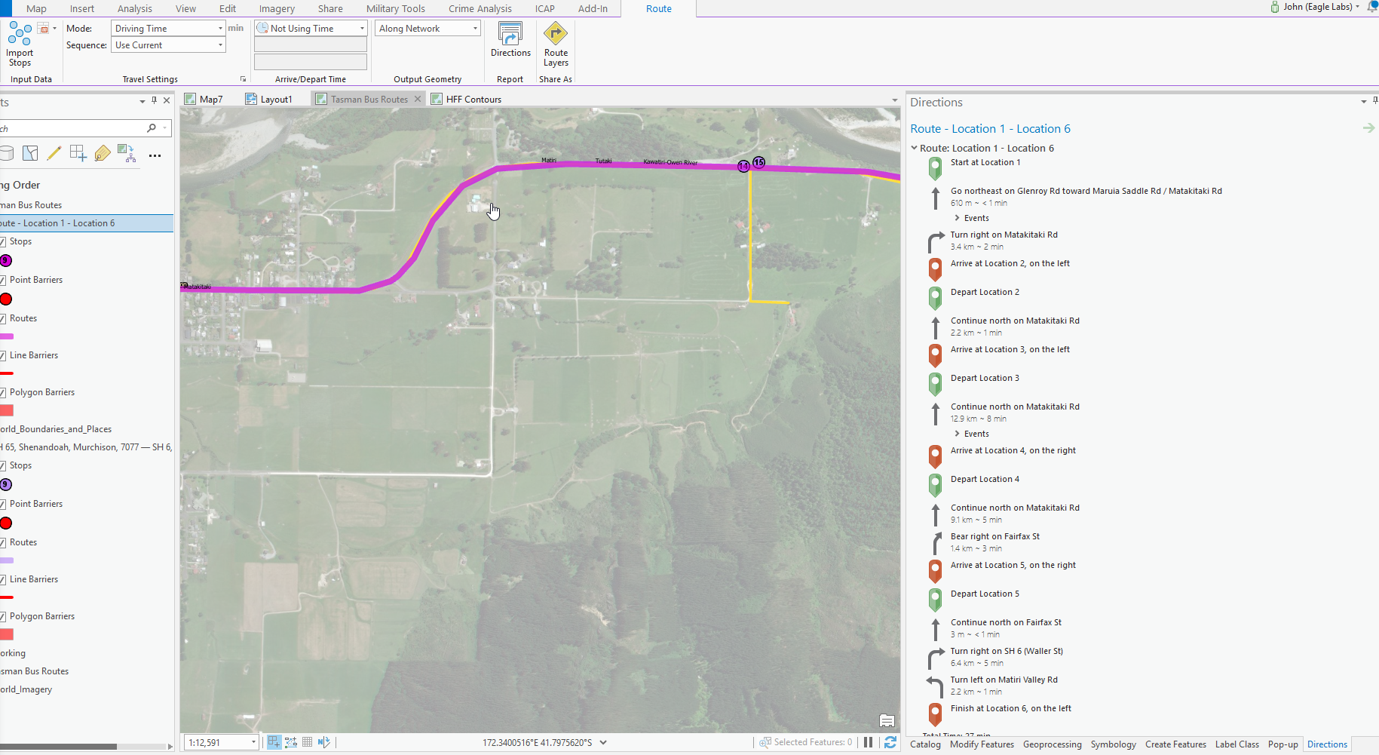Open the Directions report button
The height and width of the screenshot is (755, 1379).
[x=510, y=39]
